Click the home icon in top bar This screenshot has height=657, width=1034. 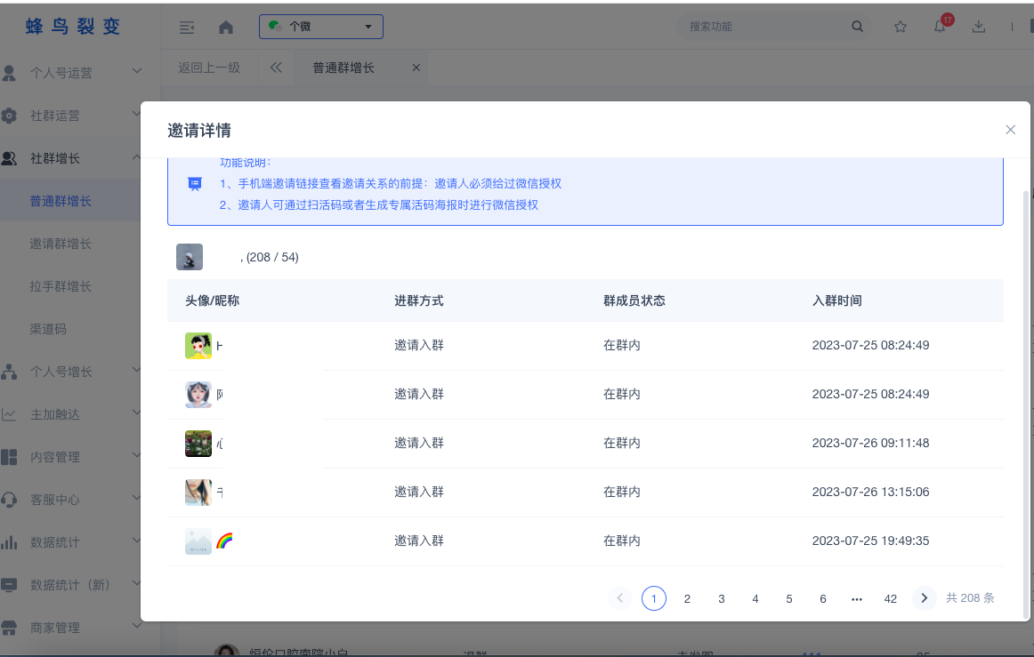pos(226,27)
